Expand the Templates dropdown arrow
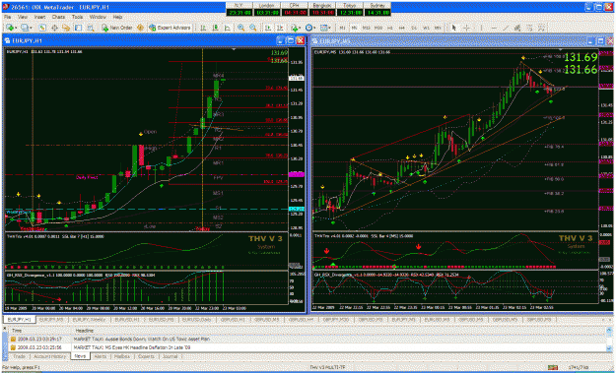 click(329, 28)
